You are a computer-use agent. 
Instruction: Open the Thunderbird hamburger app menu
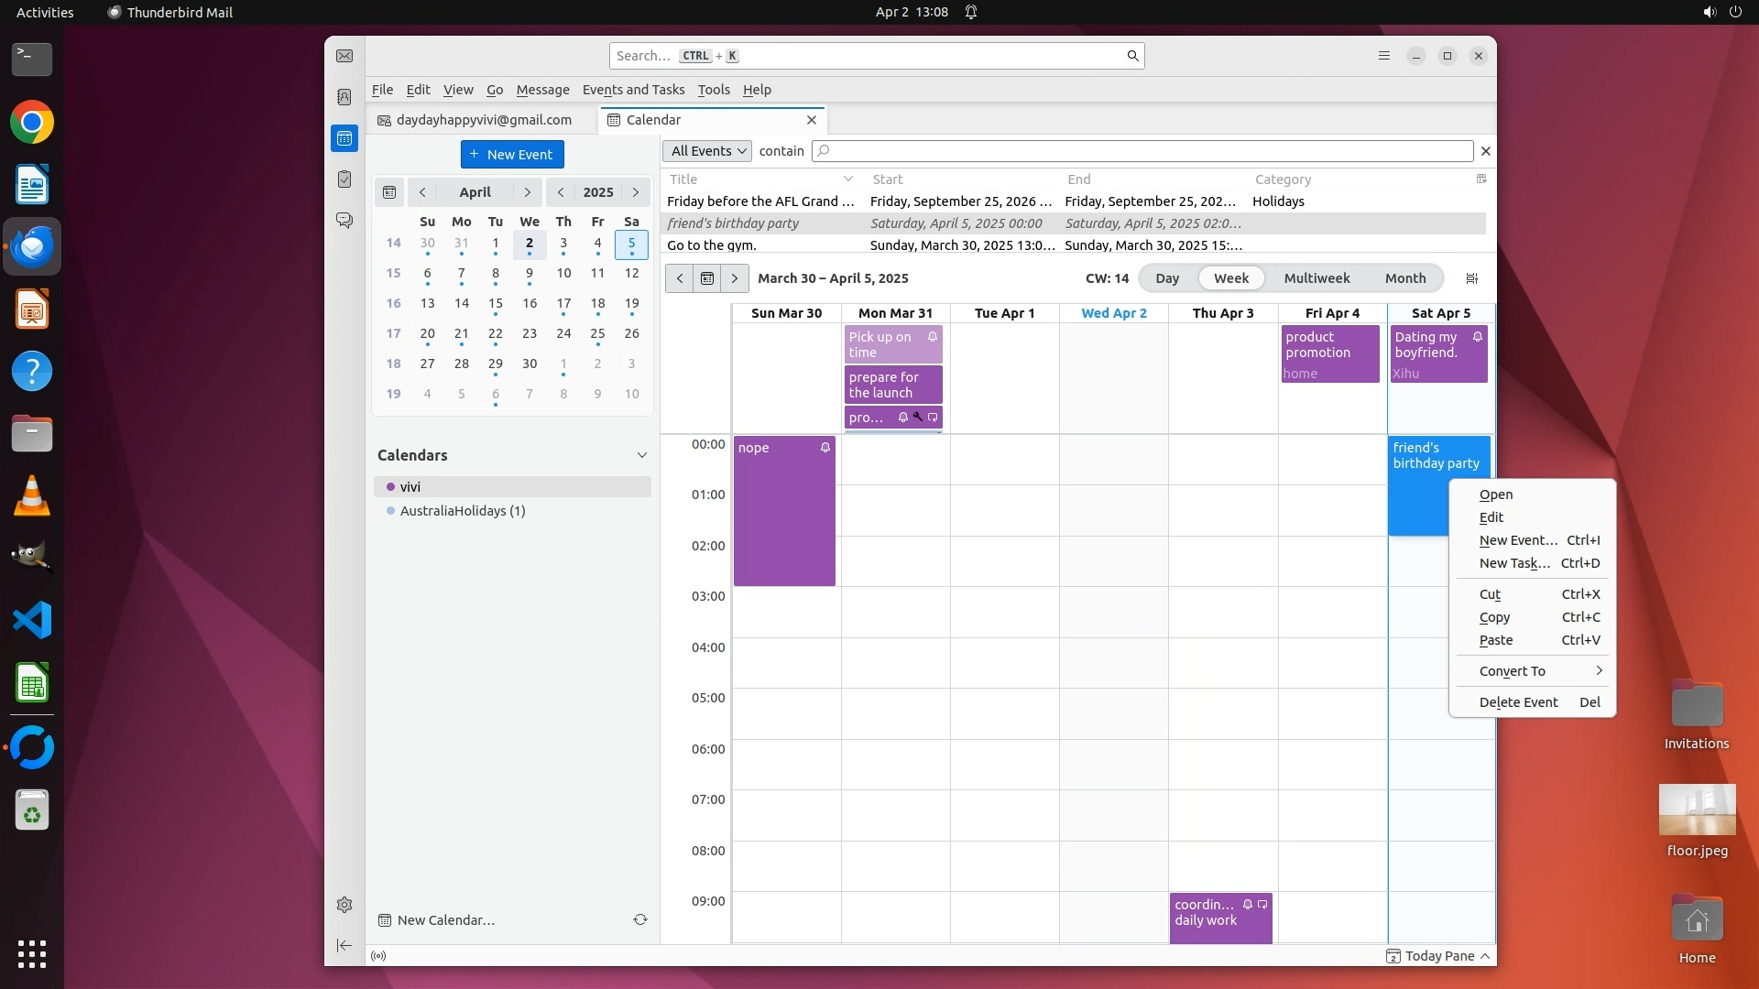[1384, 56]
